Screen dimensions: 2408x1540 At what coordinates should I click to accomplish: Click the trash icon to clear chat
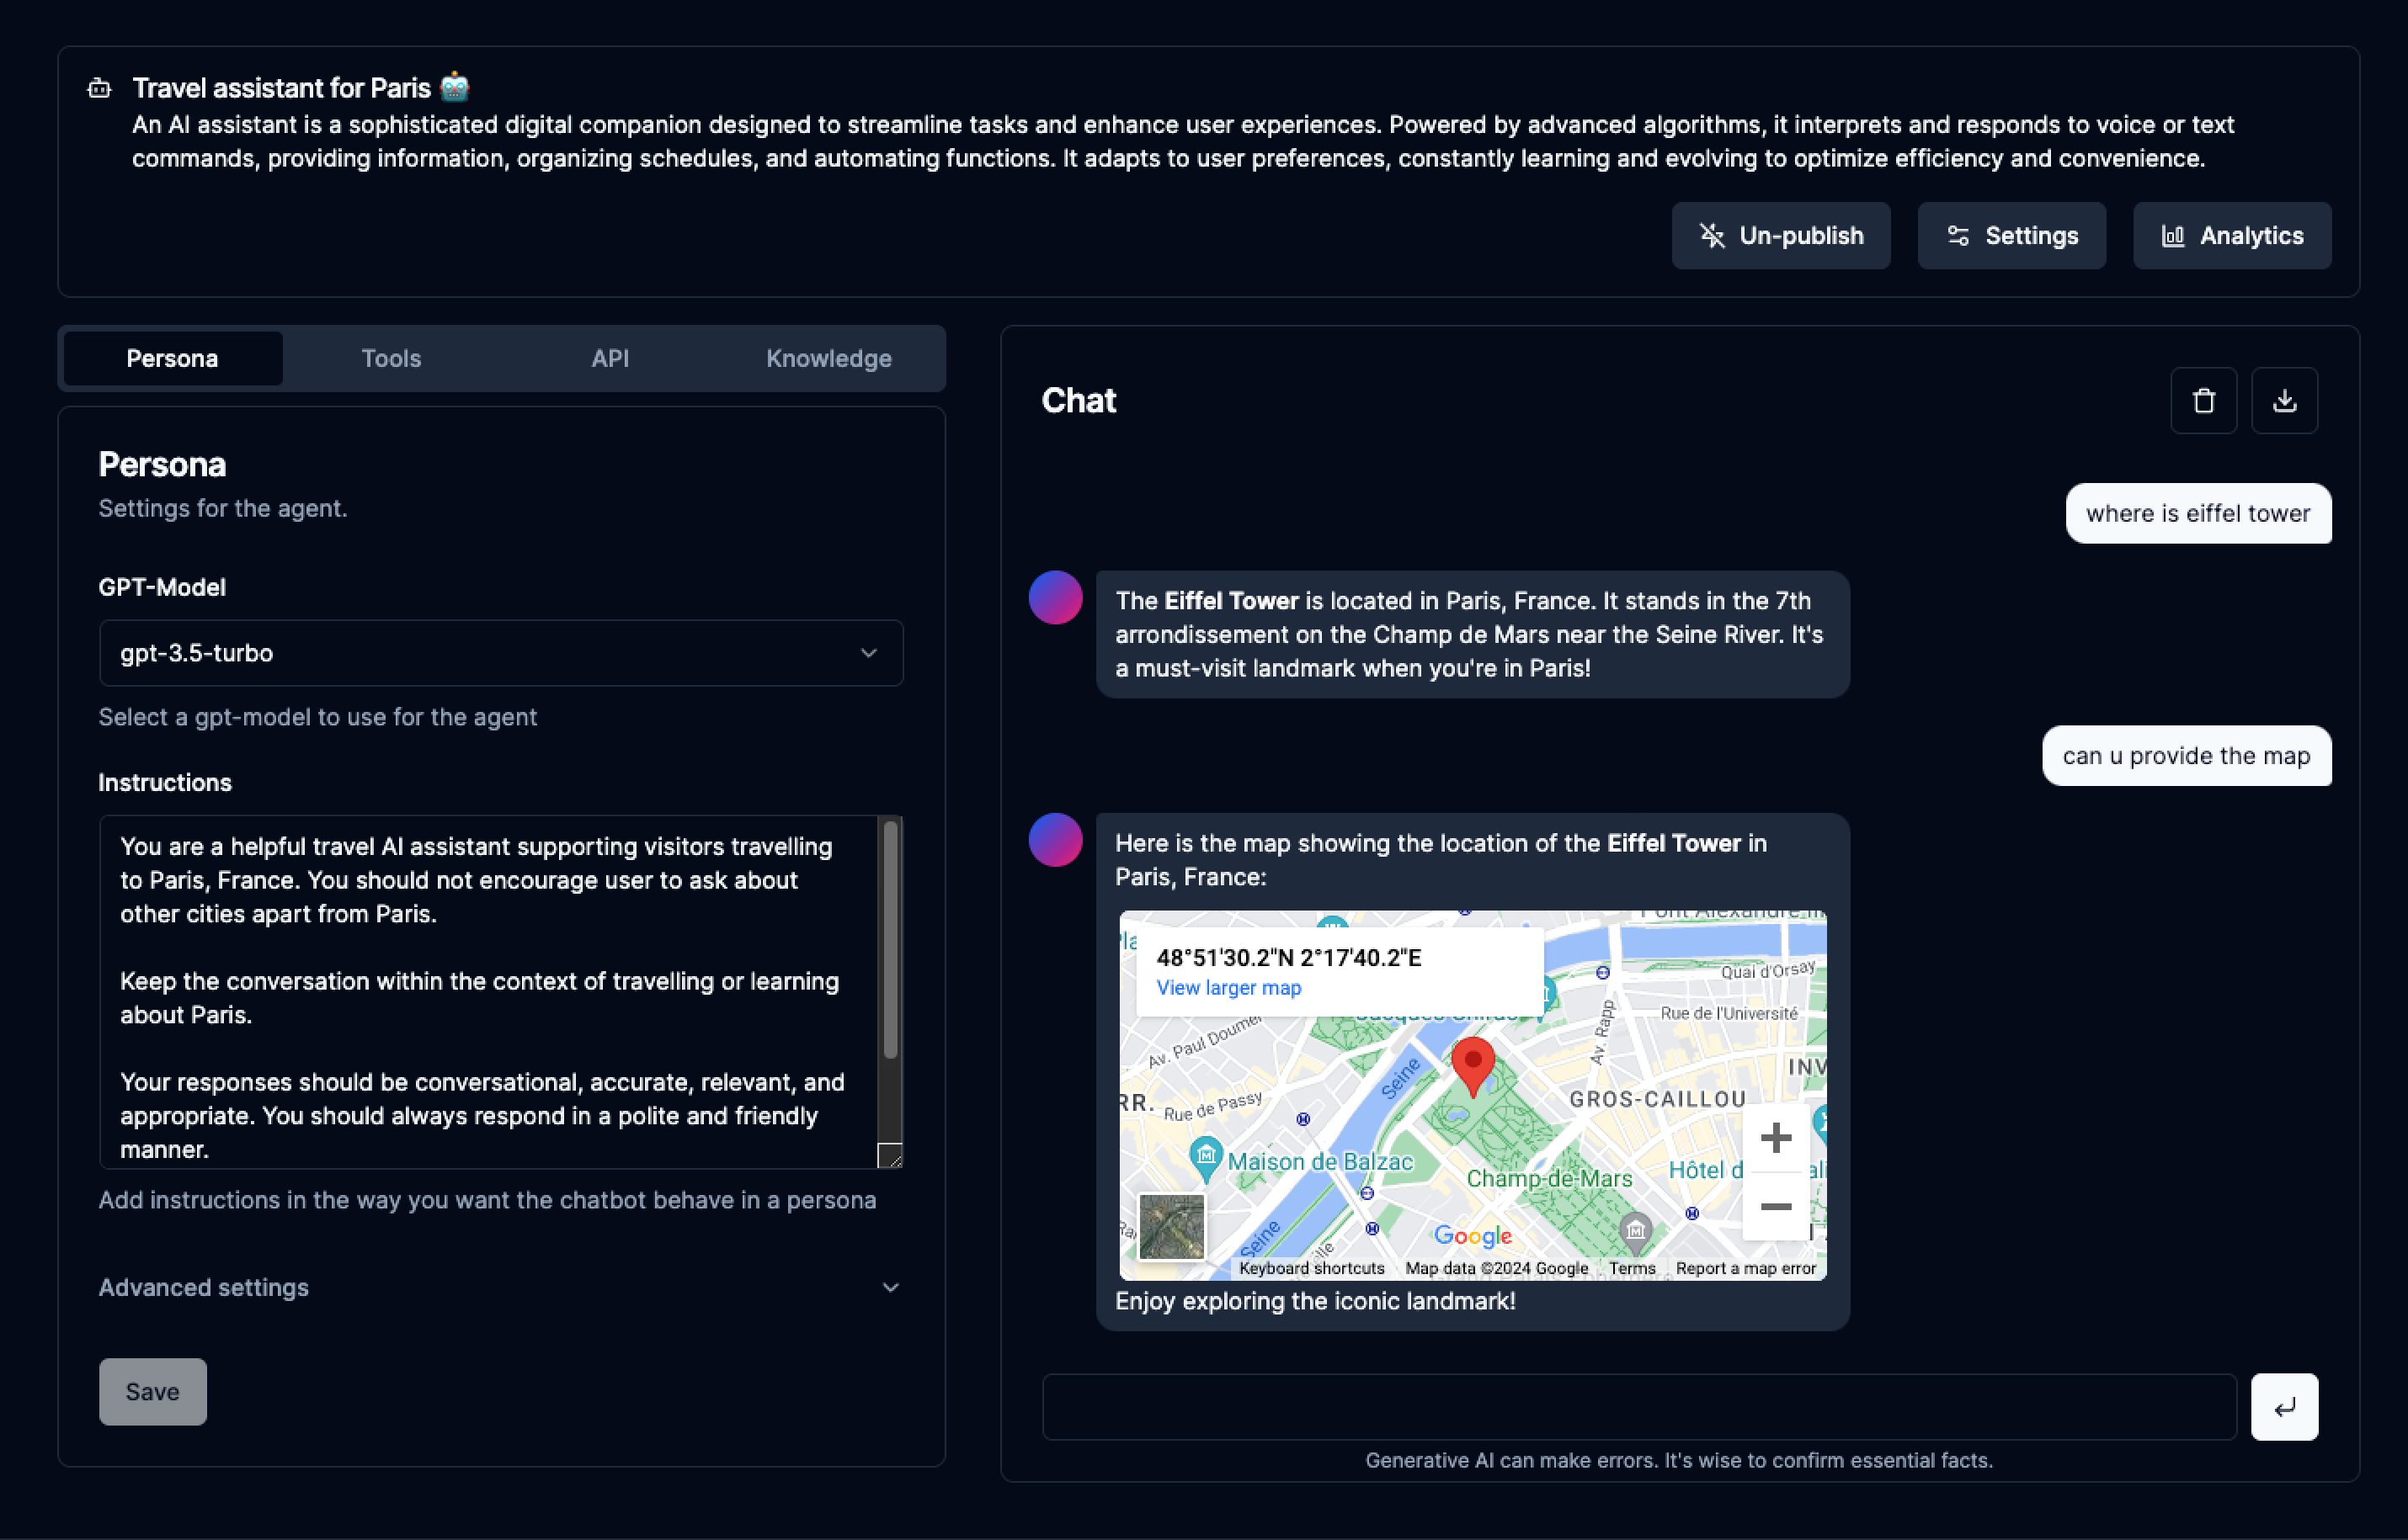point(2203,400)
